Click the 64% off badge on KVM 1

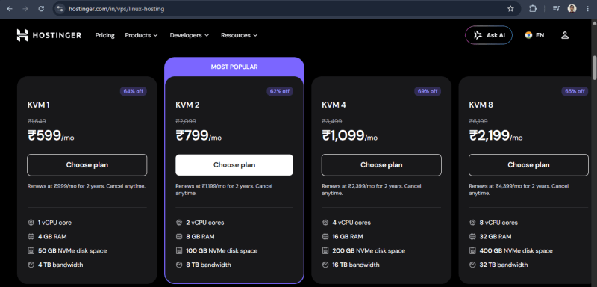[x=134, y=91]
